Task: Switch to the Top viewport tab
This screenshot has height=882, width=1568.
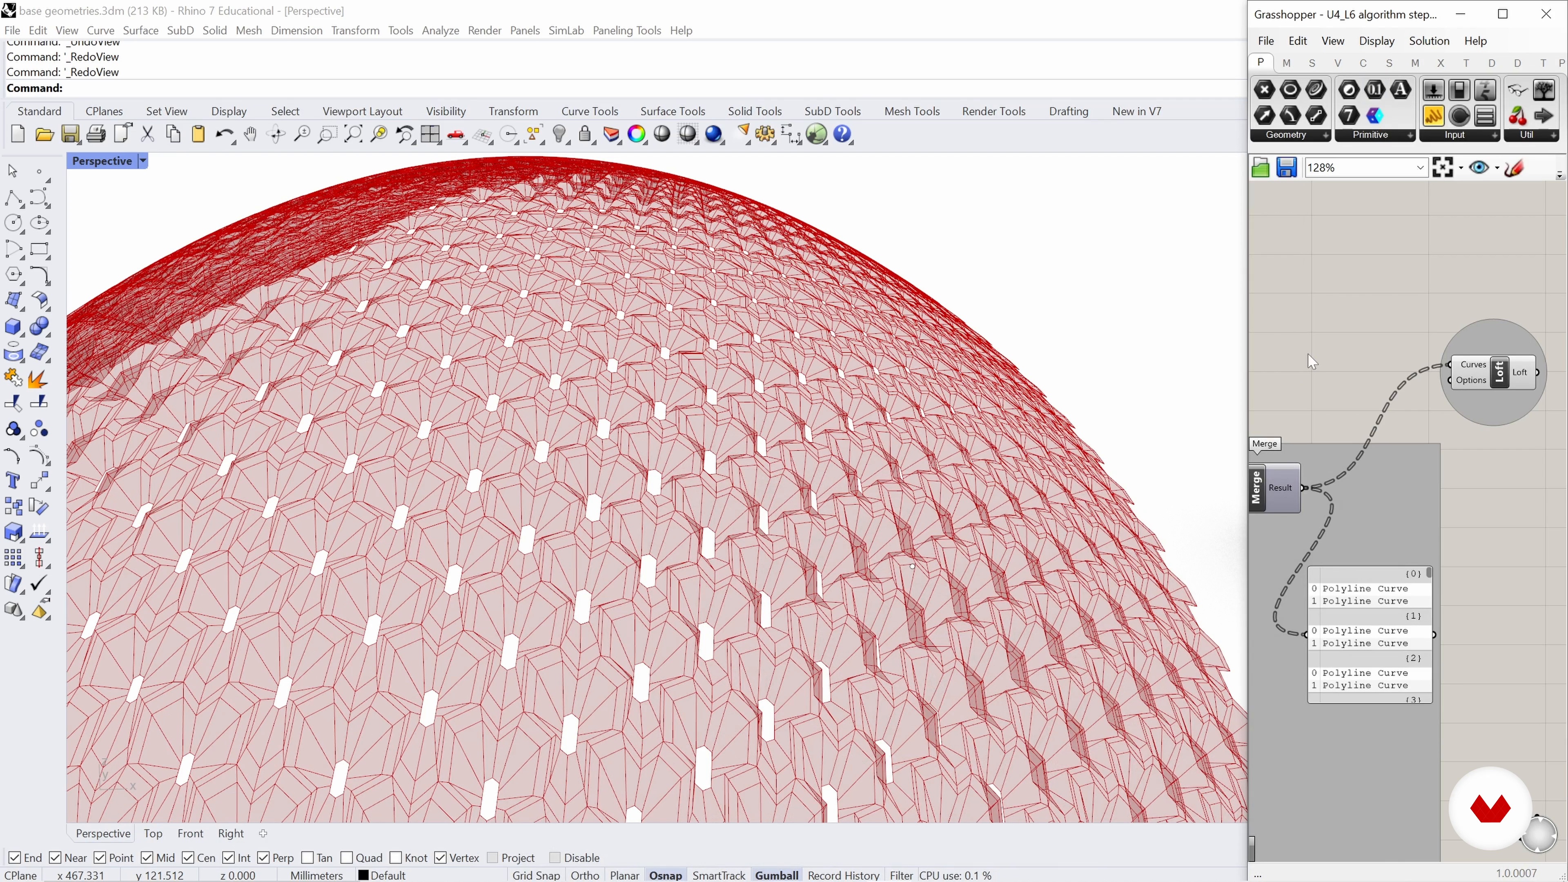Action: click(153, 833)
